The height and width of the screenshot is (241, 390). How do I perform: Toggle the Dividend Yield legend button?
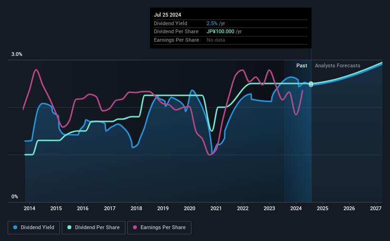pos(34,228)
